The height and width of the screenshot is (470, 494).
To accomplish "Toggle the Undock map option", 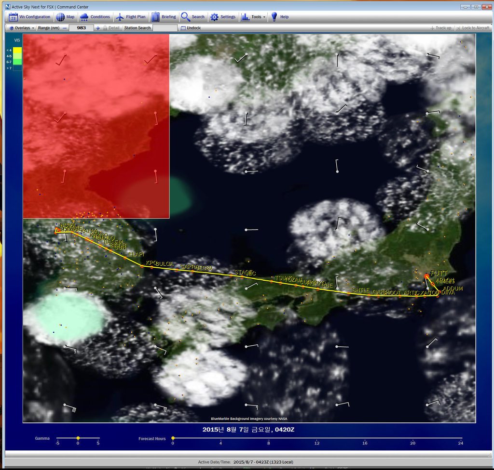I will pos(191,28).
